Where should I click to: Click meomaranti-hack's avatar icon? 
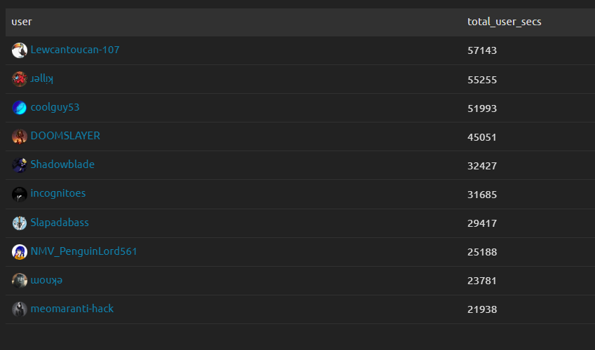pyautogui.click(x=20, y=309)
